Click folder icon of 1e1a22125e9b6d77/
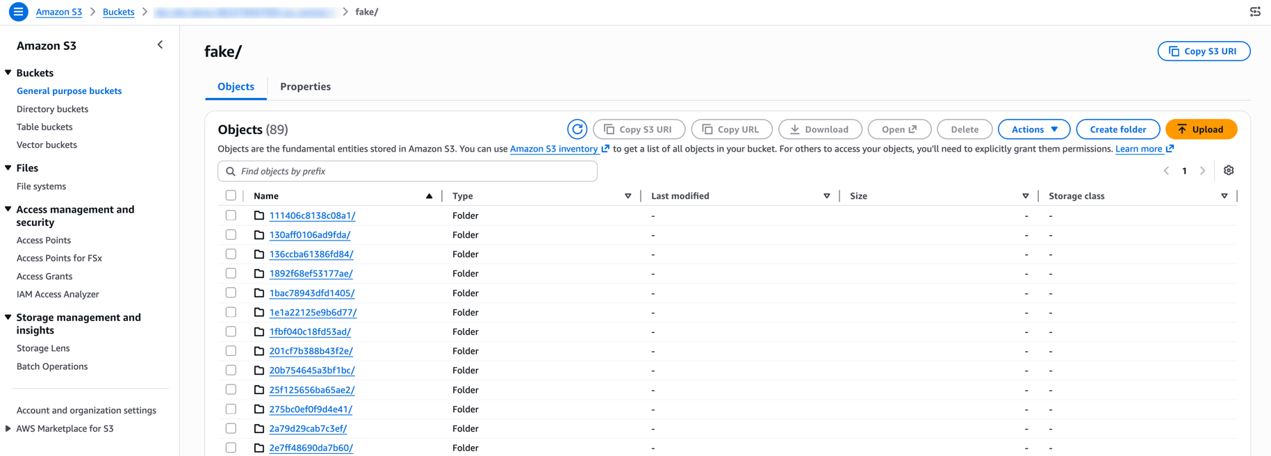Image resolution: width=1271 pixels, height=456 pixels. [259, 313]
